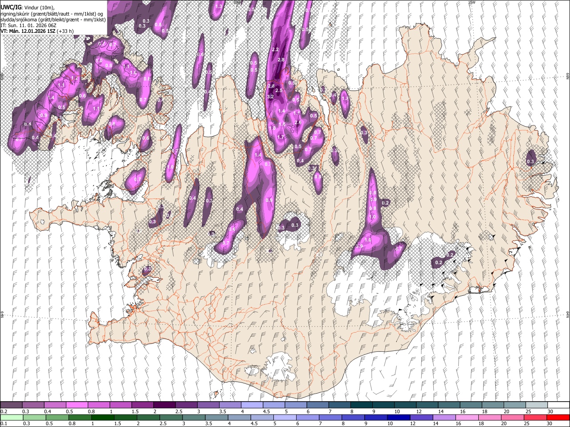The height and width of the screenshot is (427, 570).
Task: Click the UWC/IG title text
Action: pos(11,8)
